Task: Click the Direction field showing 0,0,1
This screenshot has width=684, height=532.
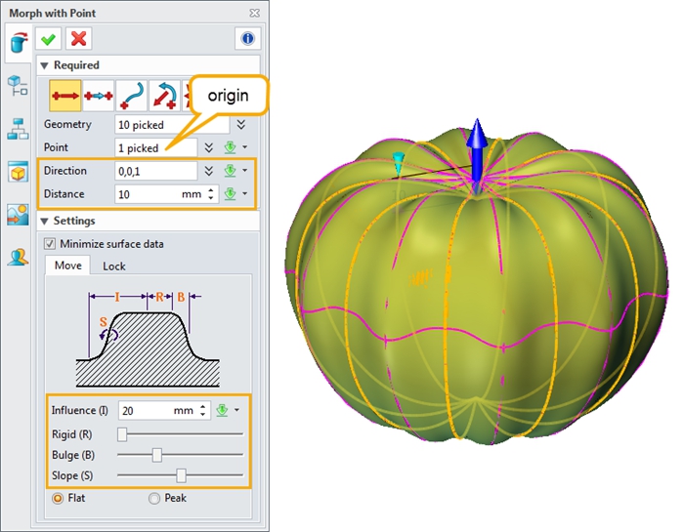Action: (155, 171)
